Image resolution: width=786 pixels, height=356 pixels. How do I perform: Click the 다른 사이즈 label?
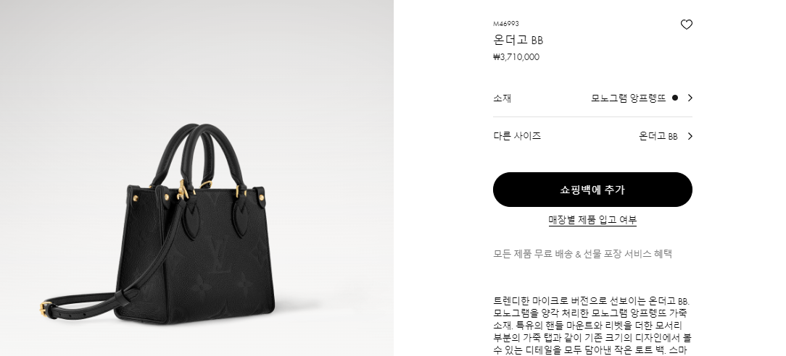pyautogui.click(x=517, y=136)
